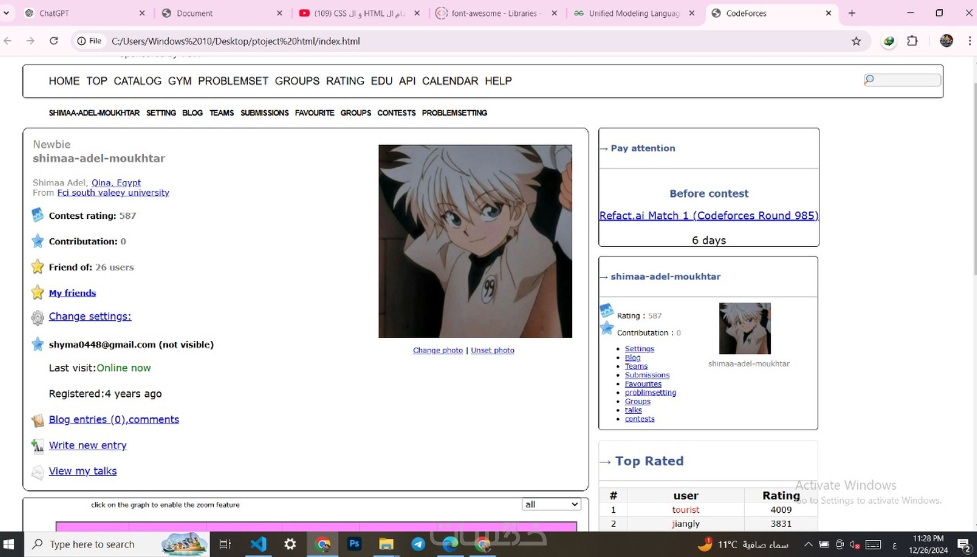
Task: Click the yellow star beside My friends
Action: 37,293
